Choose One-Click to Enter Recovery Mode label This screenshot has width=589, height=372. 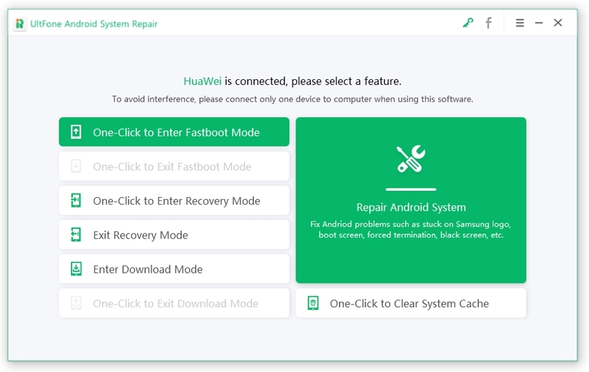click(x=176, y=201)
